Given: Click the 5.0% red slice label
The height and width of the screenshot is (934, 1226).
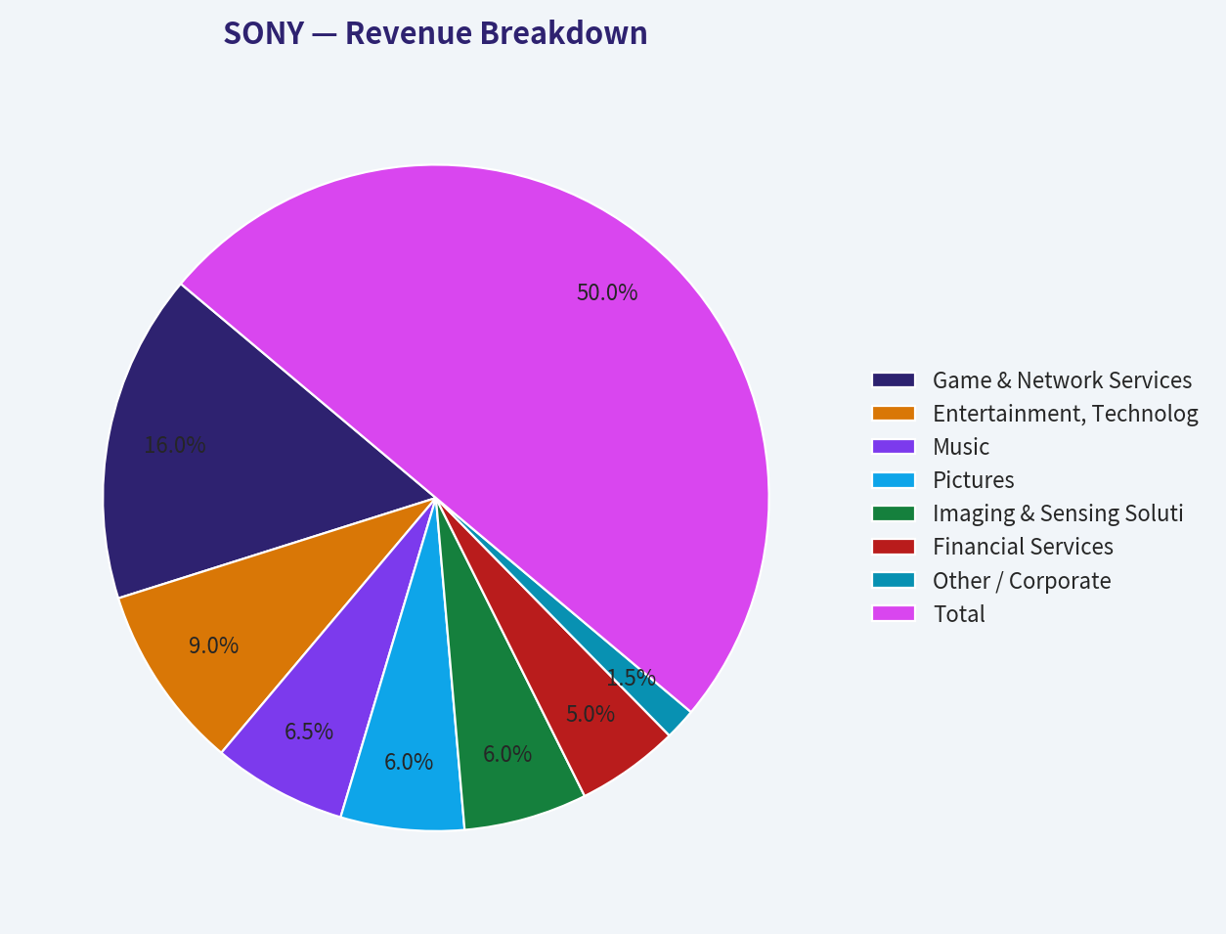Looking at the screenshot, I should pyautogui.click(x=591, y=713).
